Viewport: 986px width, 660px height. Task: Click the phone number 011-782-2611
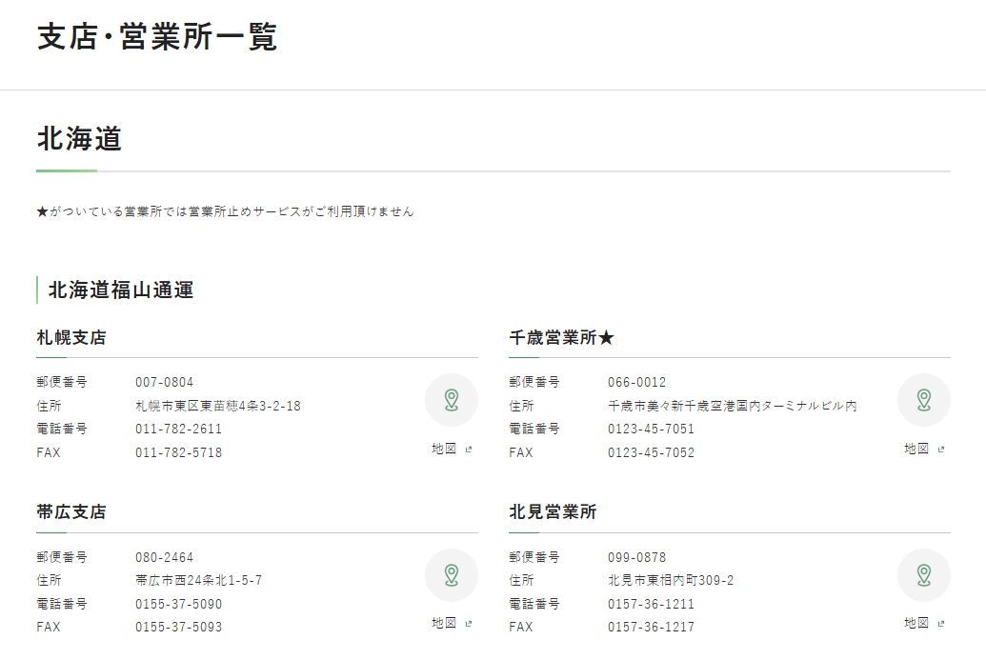click(178, 430)
